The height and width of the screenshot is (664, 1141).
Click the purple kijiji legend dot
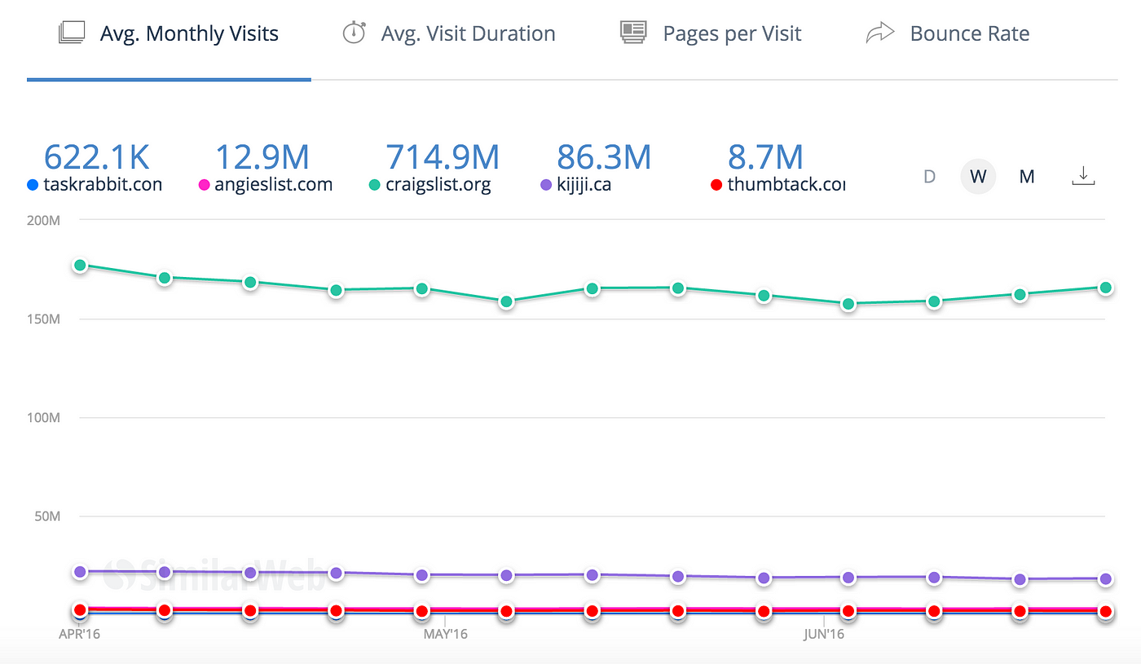coord(546,186)
